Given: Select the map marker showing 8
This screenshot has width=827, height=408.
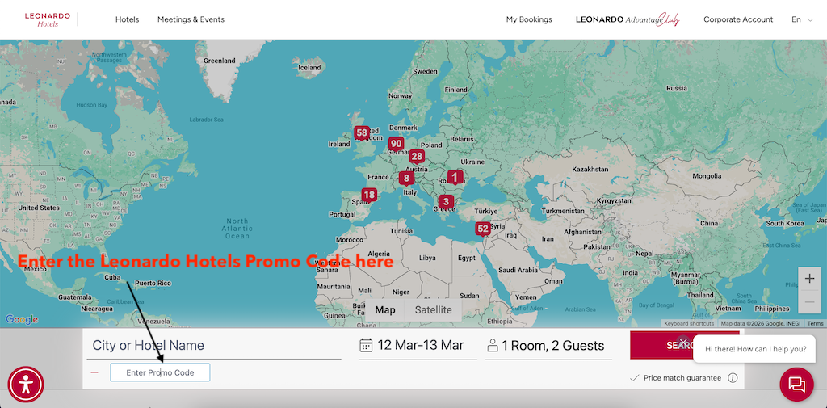Looking at the screenshot, I should point(406,179).
